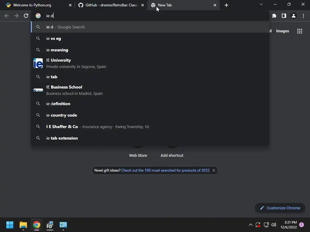Click the Chrome taskbar icon
The image size is (310, 232).
[37, 225]
